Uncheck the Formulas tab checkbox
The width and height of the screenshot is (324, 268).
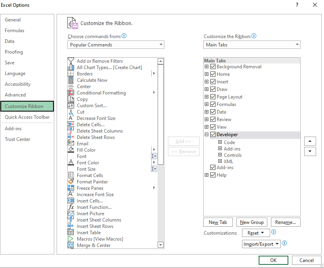(x=213, y=104)
